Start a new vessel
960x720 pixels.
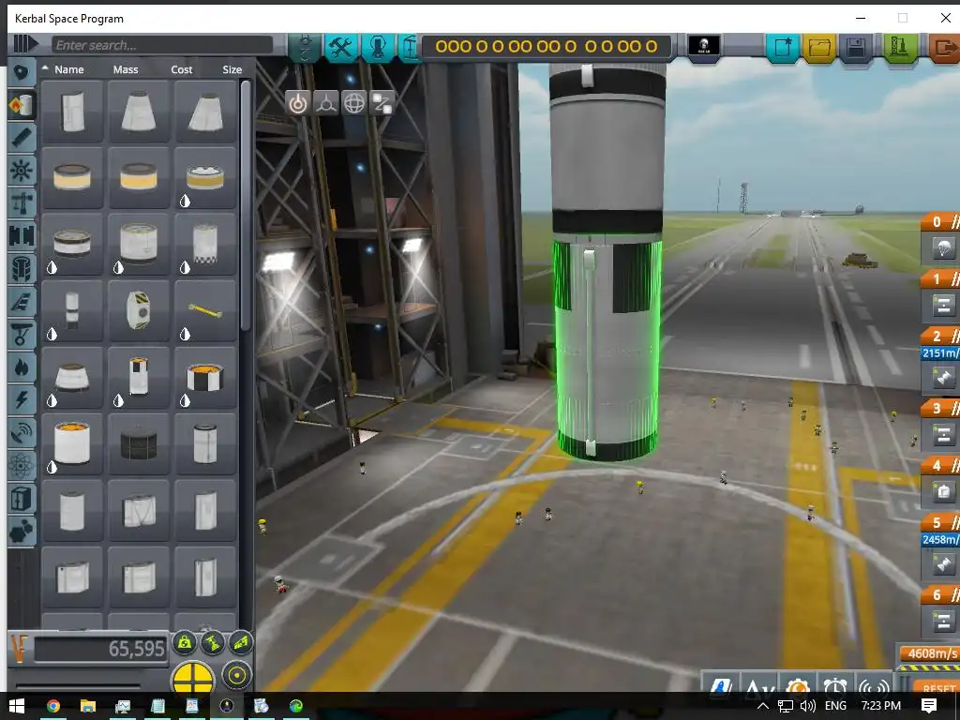pyautogui.click(x=783, y=47)
